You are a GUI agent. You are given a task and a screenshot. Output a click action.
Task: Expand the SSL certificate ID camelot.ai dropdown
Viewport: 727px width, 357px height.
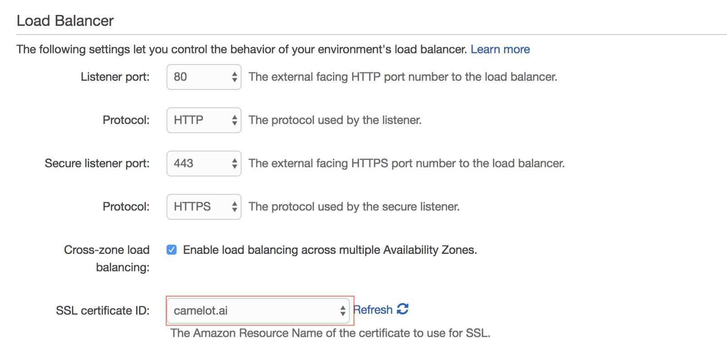(258, 311)
